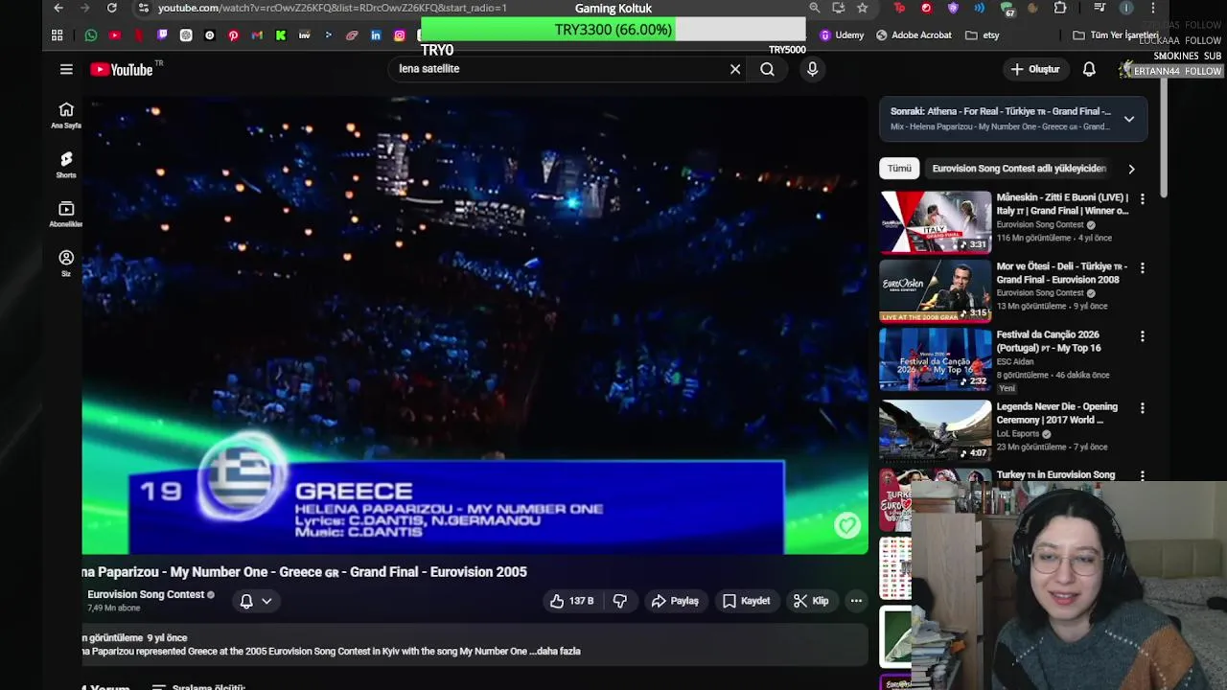Click the TRY3300 donation goal progress bar
The width and height of the screenshot is (1227, 690).
click(613, 30)
